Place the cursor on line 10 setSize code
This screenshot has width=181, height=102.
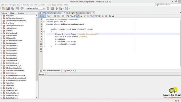pyautogui.click(x=66, y=42)
